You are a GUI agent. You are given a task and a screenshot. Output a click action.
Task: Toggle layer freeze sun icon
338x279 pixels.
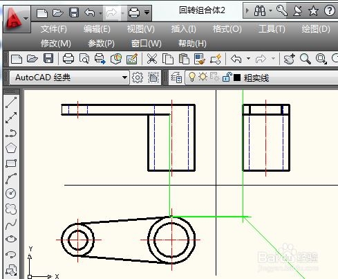click(203, 77)
